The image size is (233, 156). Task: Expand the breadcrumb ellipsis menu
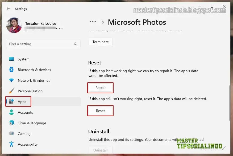[93, 22]
